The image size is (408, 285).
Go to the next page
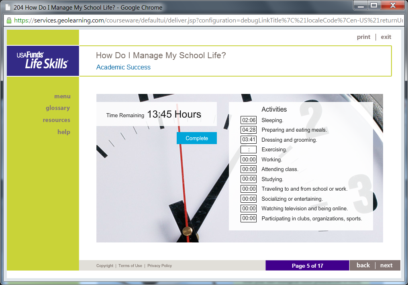tap(386, 265)
